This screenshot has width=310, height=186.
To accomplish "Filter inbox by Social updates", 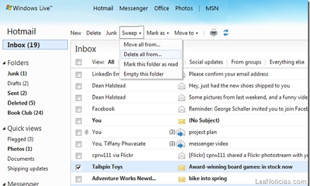I will click(206, 62).
